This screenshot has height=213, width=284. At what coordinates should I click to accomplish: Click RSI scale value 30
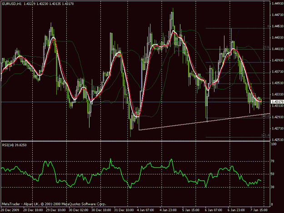pos(273,187)
